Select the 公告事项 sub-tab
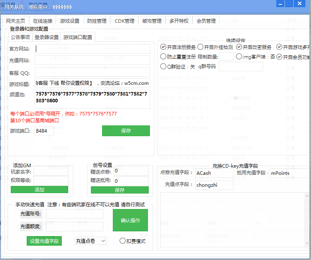The image size is (311, 260). [20, 37]
